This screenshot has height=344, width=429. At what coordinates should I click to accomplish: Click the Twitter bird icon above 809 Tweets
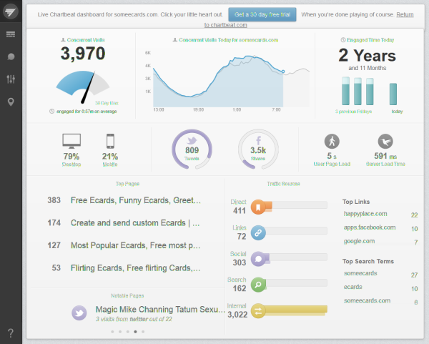[192, 140]
